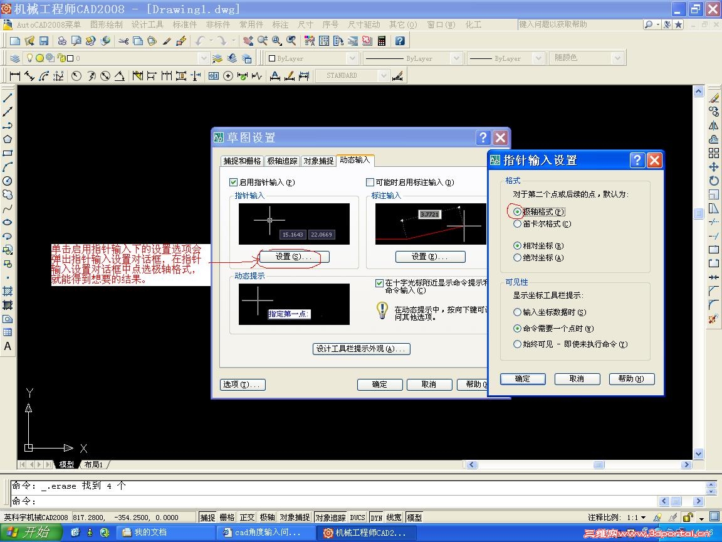Open the ByLayer lineweight dropdown
The width and height of the screenshot is (722, 542).
(x=538, y=58)
